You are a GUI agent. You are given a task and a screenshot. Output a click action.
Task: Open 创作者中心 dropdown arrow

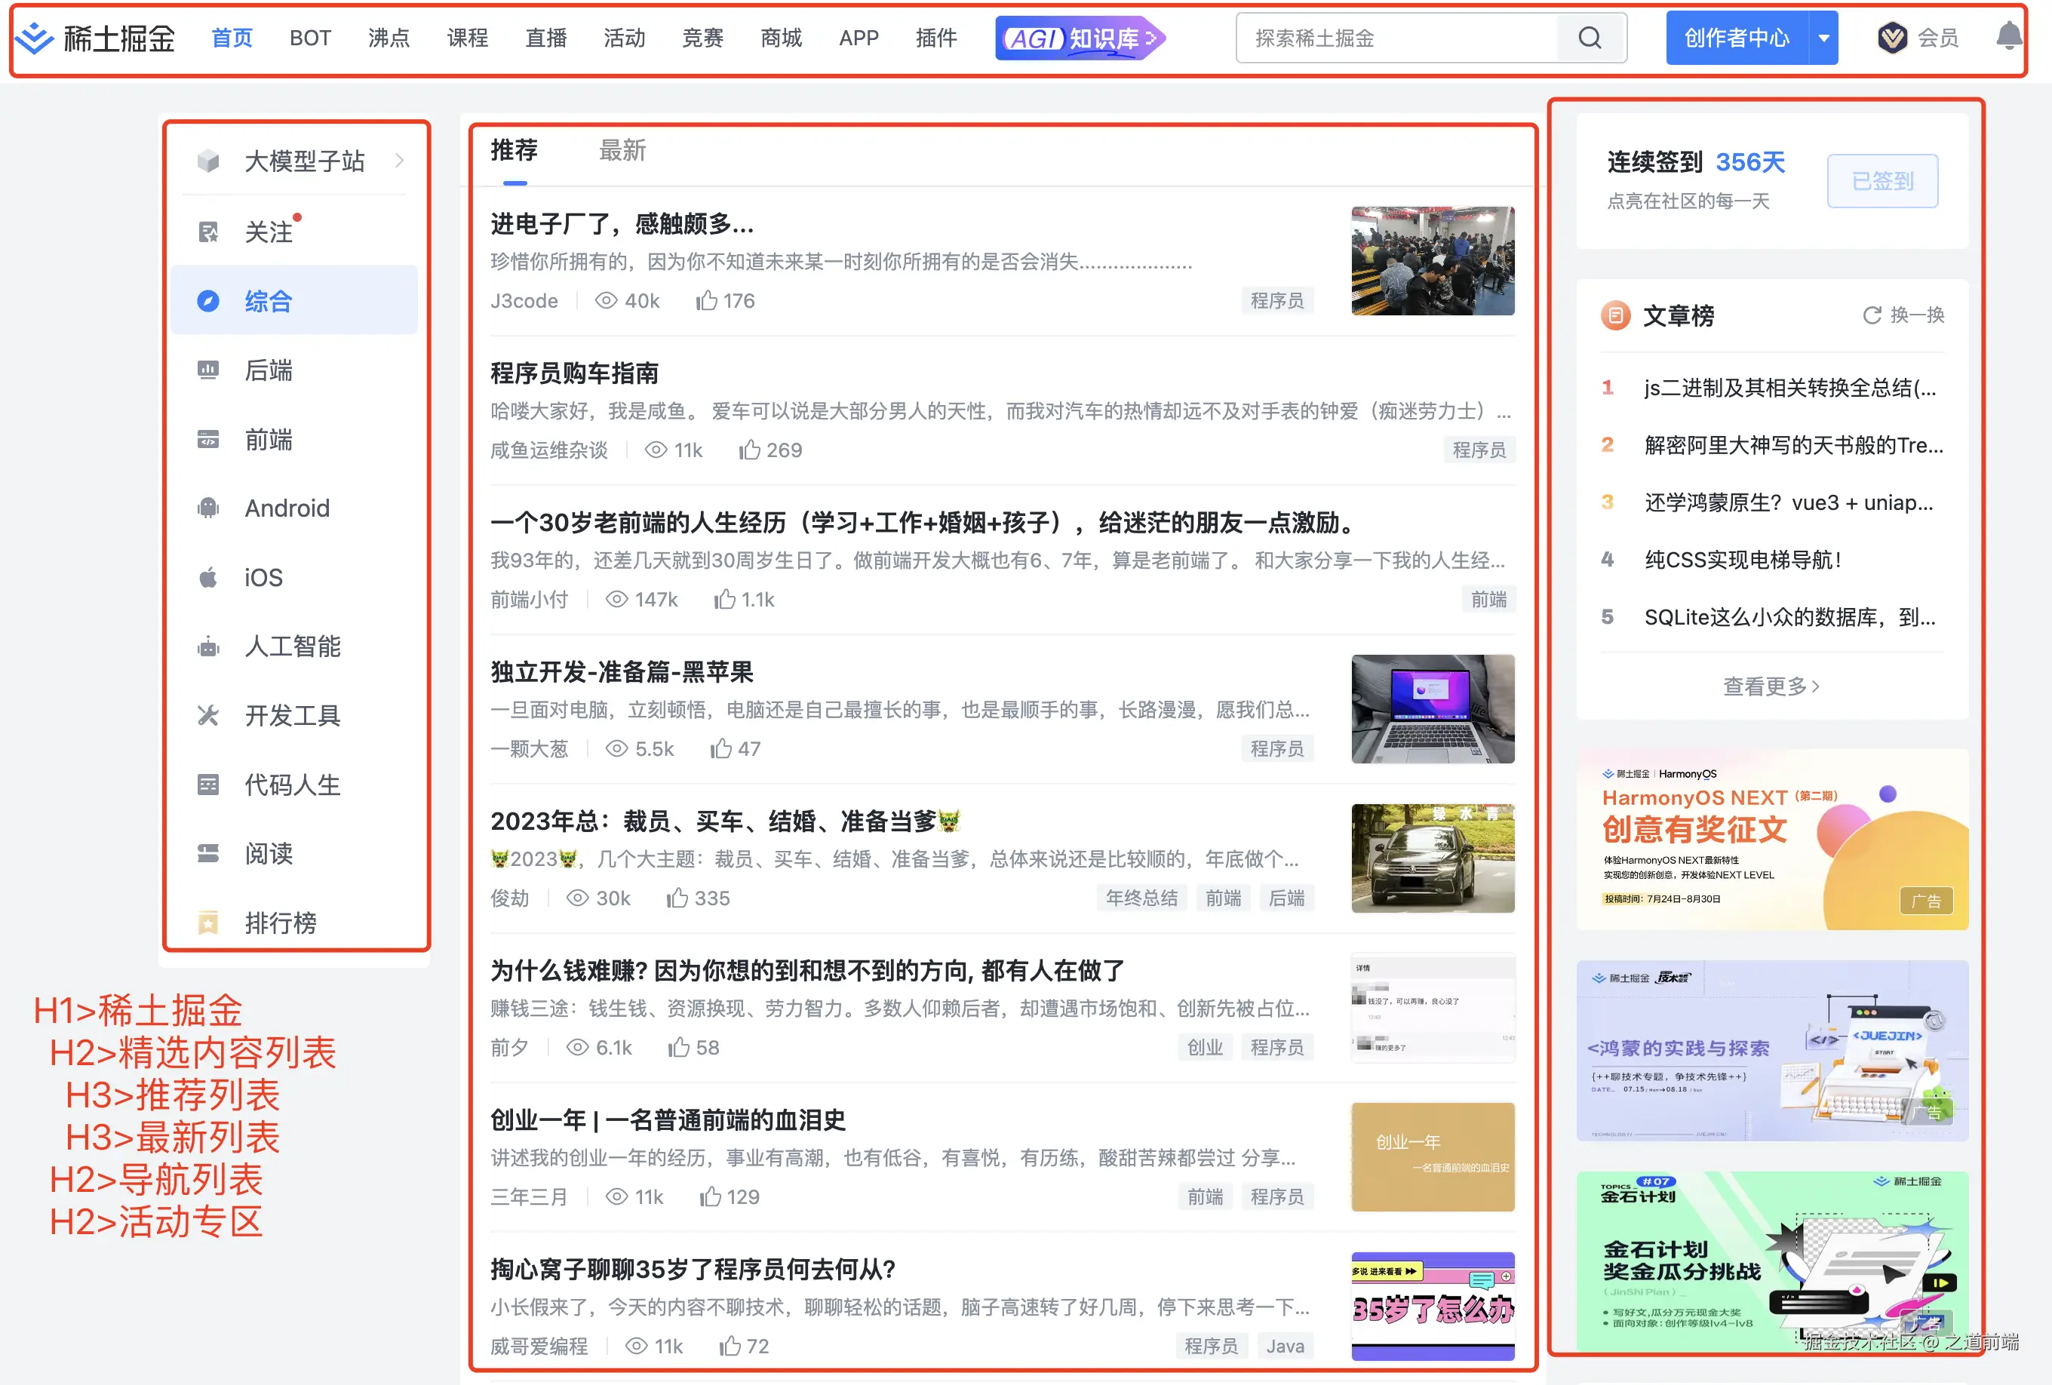(x=1823, y=38)
